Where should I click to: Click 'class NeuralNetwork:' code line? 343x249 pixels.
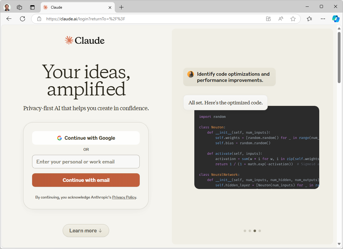point(219,175)
